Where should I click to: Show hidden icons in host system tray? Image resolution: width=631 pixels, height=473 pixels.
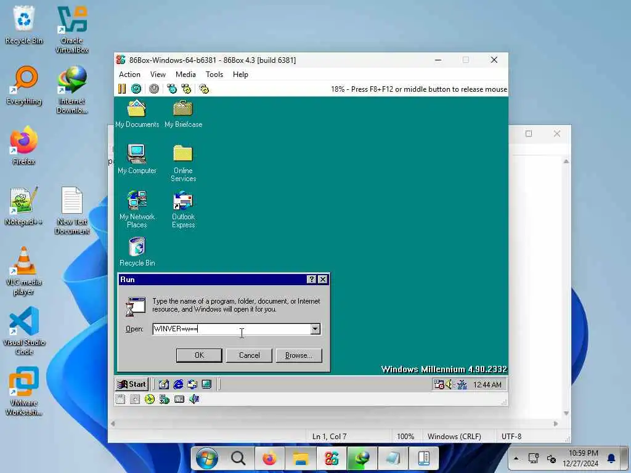pos(516,458)
